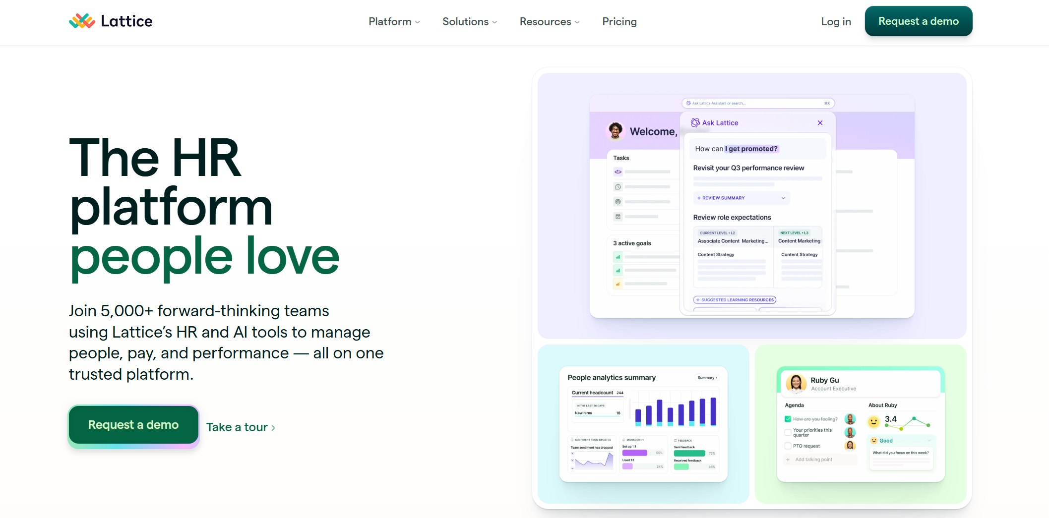This screenshot has width=1049, height=518.
Task: Tick the PTO request checkbox
Action: [788, 446]
